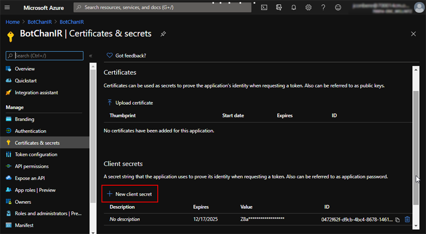Select the No description secret cell

(x=125, y=219)
